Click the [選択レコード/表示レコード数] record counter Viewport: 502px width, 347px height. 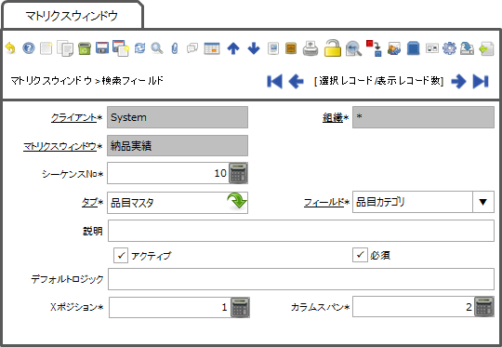378,81
